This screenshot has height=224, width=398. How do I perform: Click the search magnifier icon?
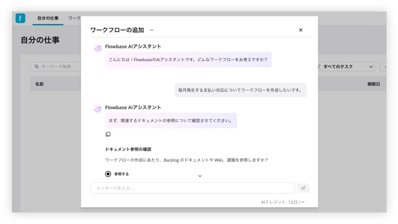[36, 66]
